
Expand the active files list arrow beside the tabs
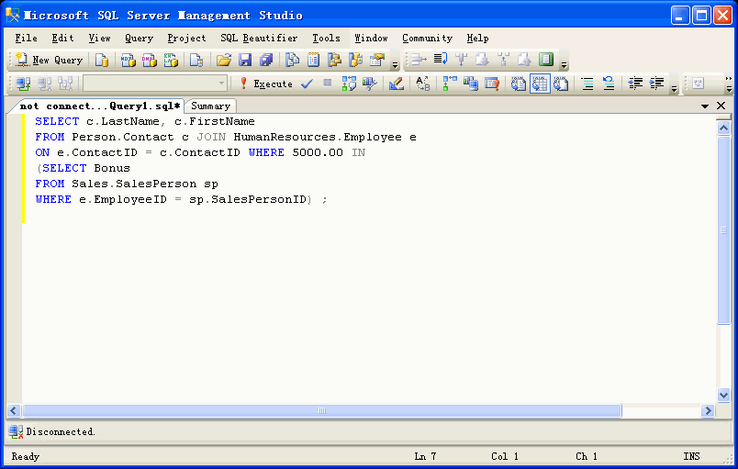tap(705, 106)
